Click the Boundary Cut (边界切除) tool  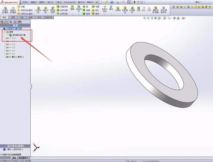(62, 14)
